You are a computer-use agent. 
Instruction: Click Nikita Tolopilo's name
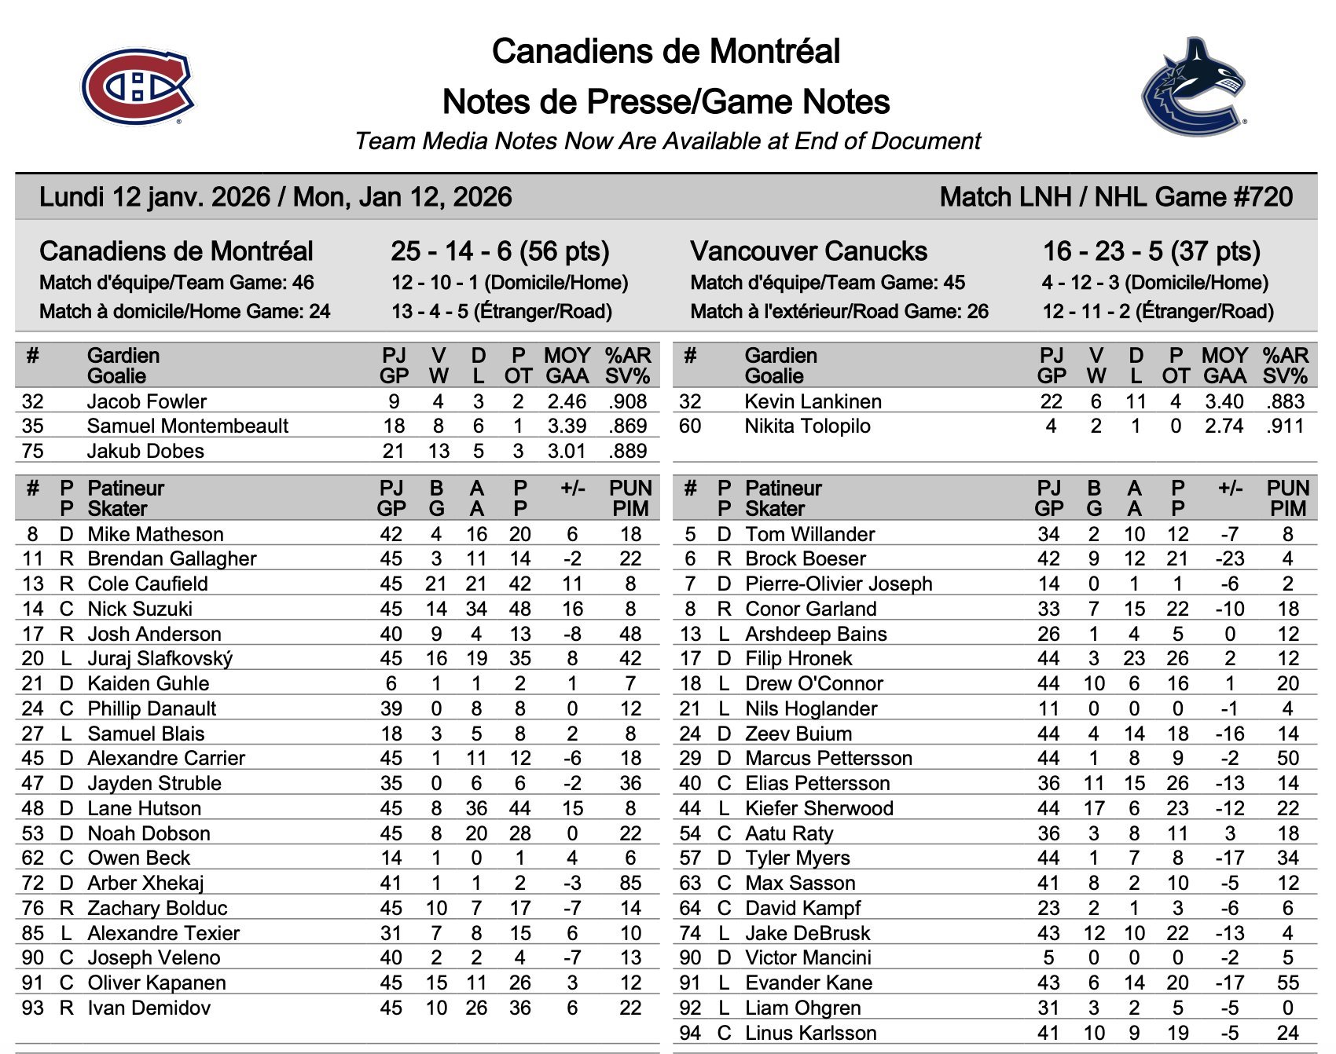pos(807,426)
